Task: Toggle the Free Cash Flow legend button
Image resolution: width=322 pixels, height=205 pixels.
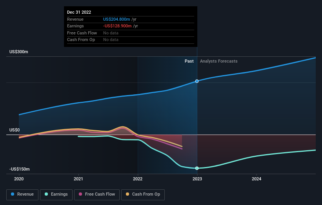Action: [x=97, y=194]
